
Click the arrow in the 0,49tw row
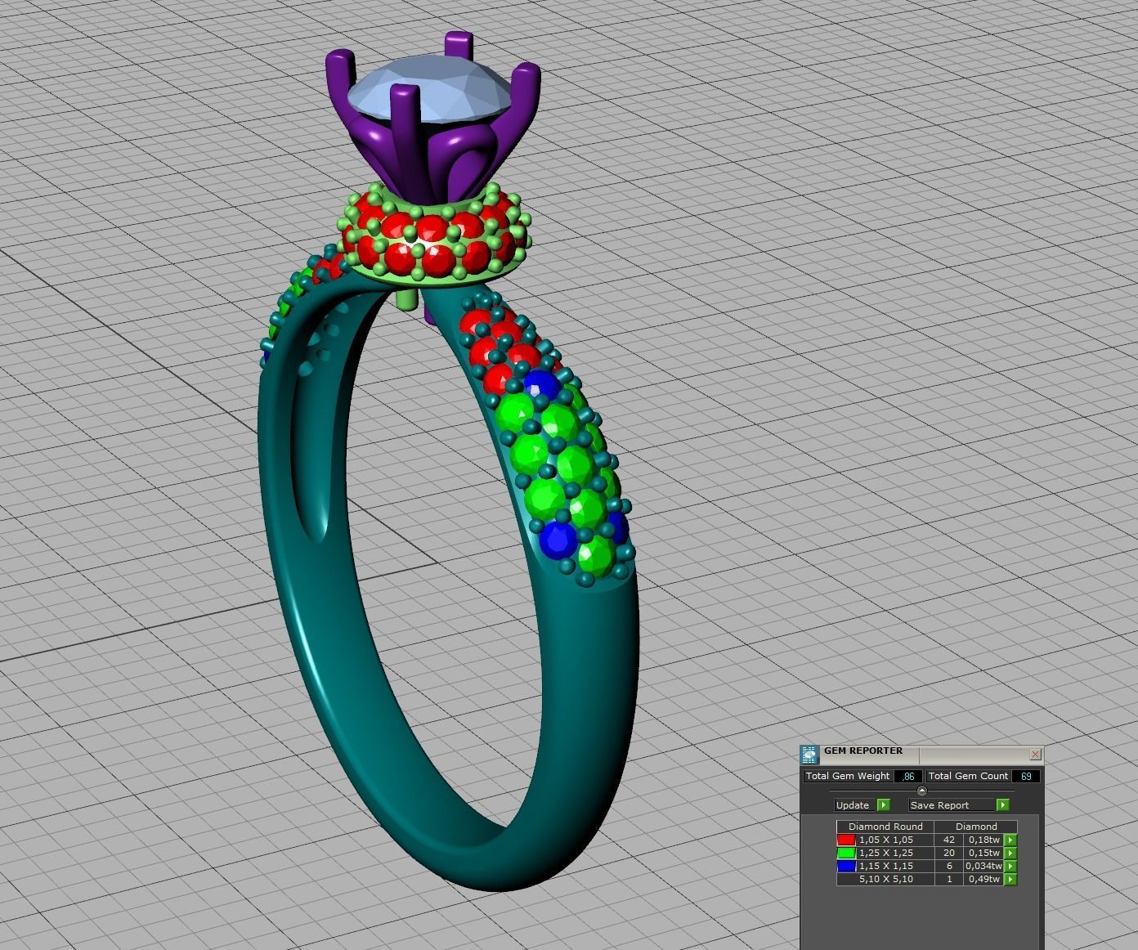1010,879
